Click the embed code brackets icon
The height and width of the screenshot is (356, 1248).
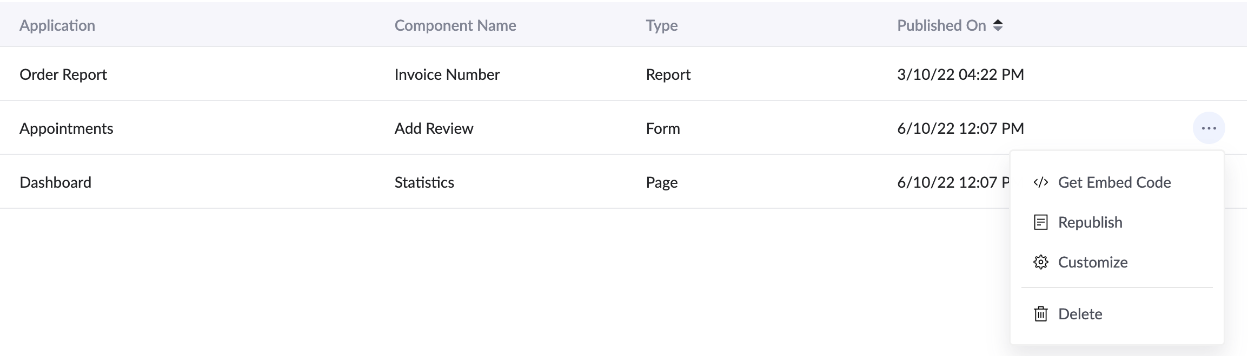pos(1040,182)
